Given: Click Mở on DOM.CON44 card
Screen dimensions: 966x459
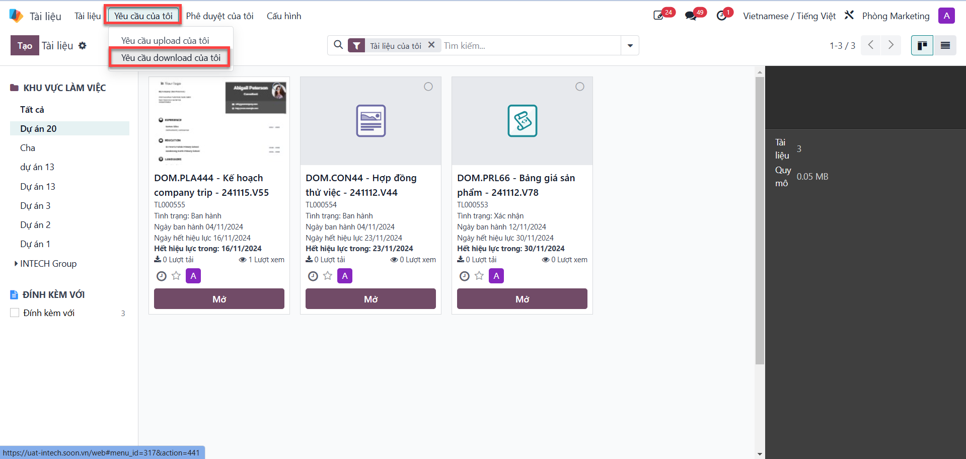Looking at the screenshot, I should click(x=370, y=299).
